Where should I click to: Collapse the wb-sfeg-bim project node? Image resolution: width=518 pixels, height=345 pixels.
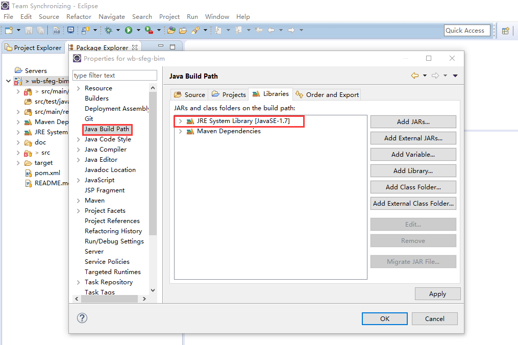[9, 81]
